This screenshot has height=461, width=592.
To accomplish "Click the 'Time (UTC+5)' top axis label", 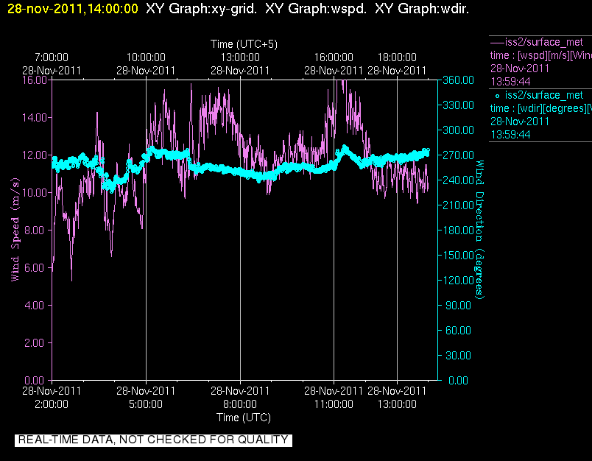I will coord(244,44).
